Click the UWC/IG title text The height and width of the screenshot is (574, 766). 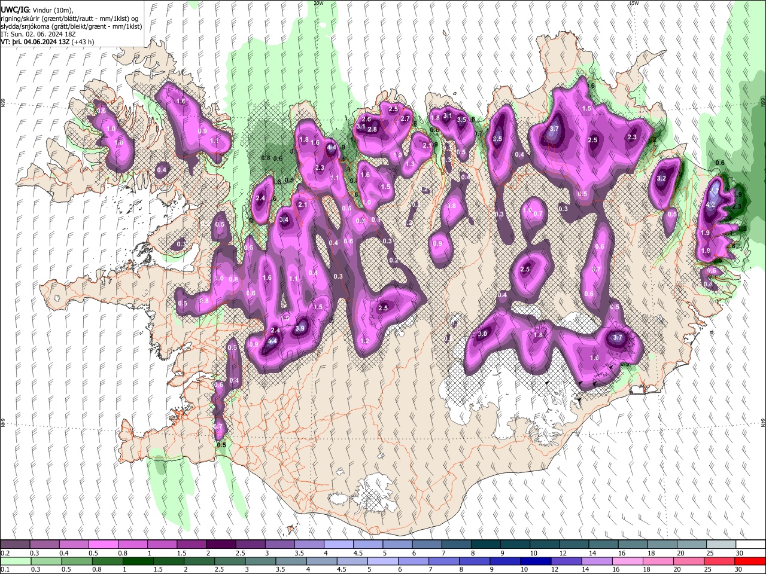[14, 10]
